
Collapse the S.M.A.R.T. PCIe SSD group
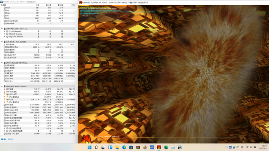click(x=2, y=42)
